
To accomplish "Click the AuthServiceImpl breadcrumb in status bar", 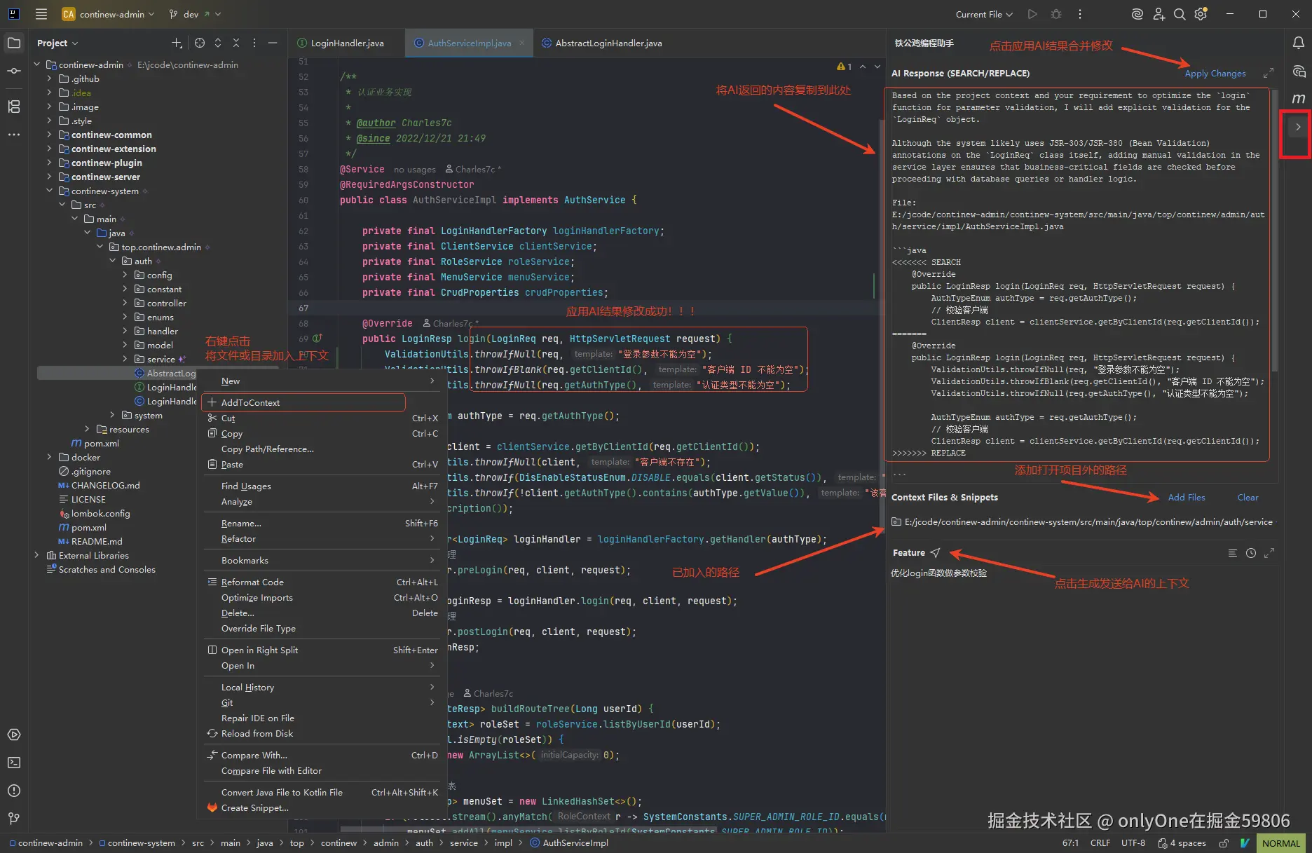I will coord(569,843).
